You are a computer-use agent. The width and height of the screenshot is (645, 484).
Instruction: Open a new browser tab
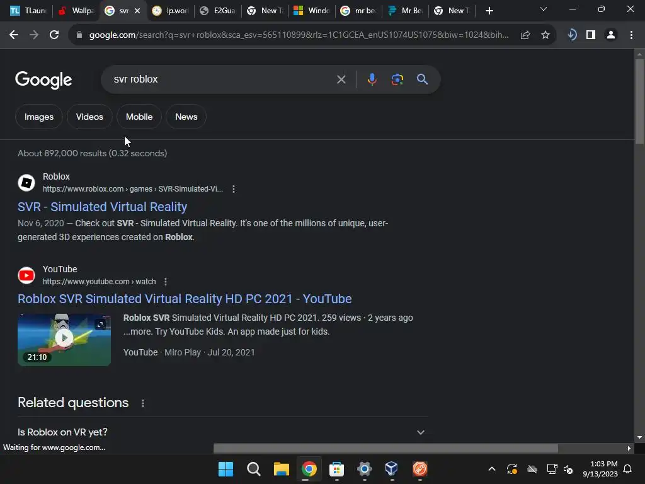coord(489,11)
